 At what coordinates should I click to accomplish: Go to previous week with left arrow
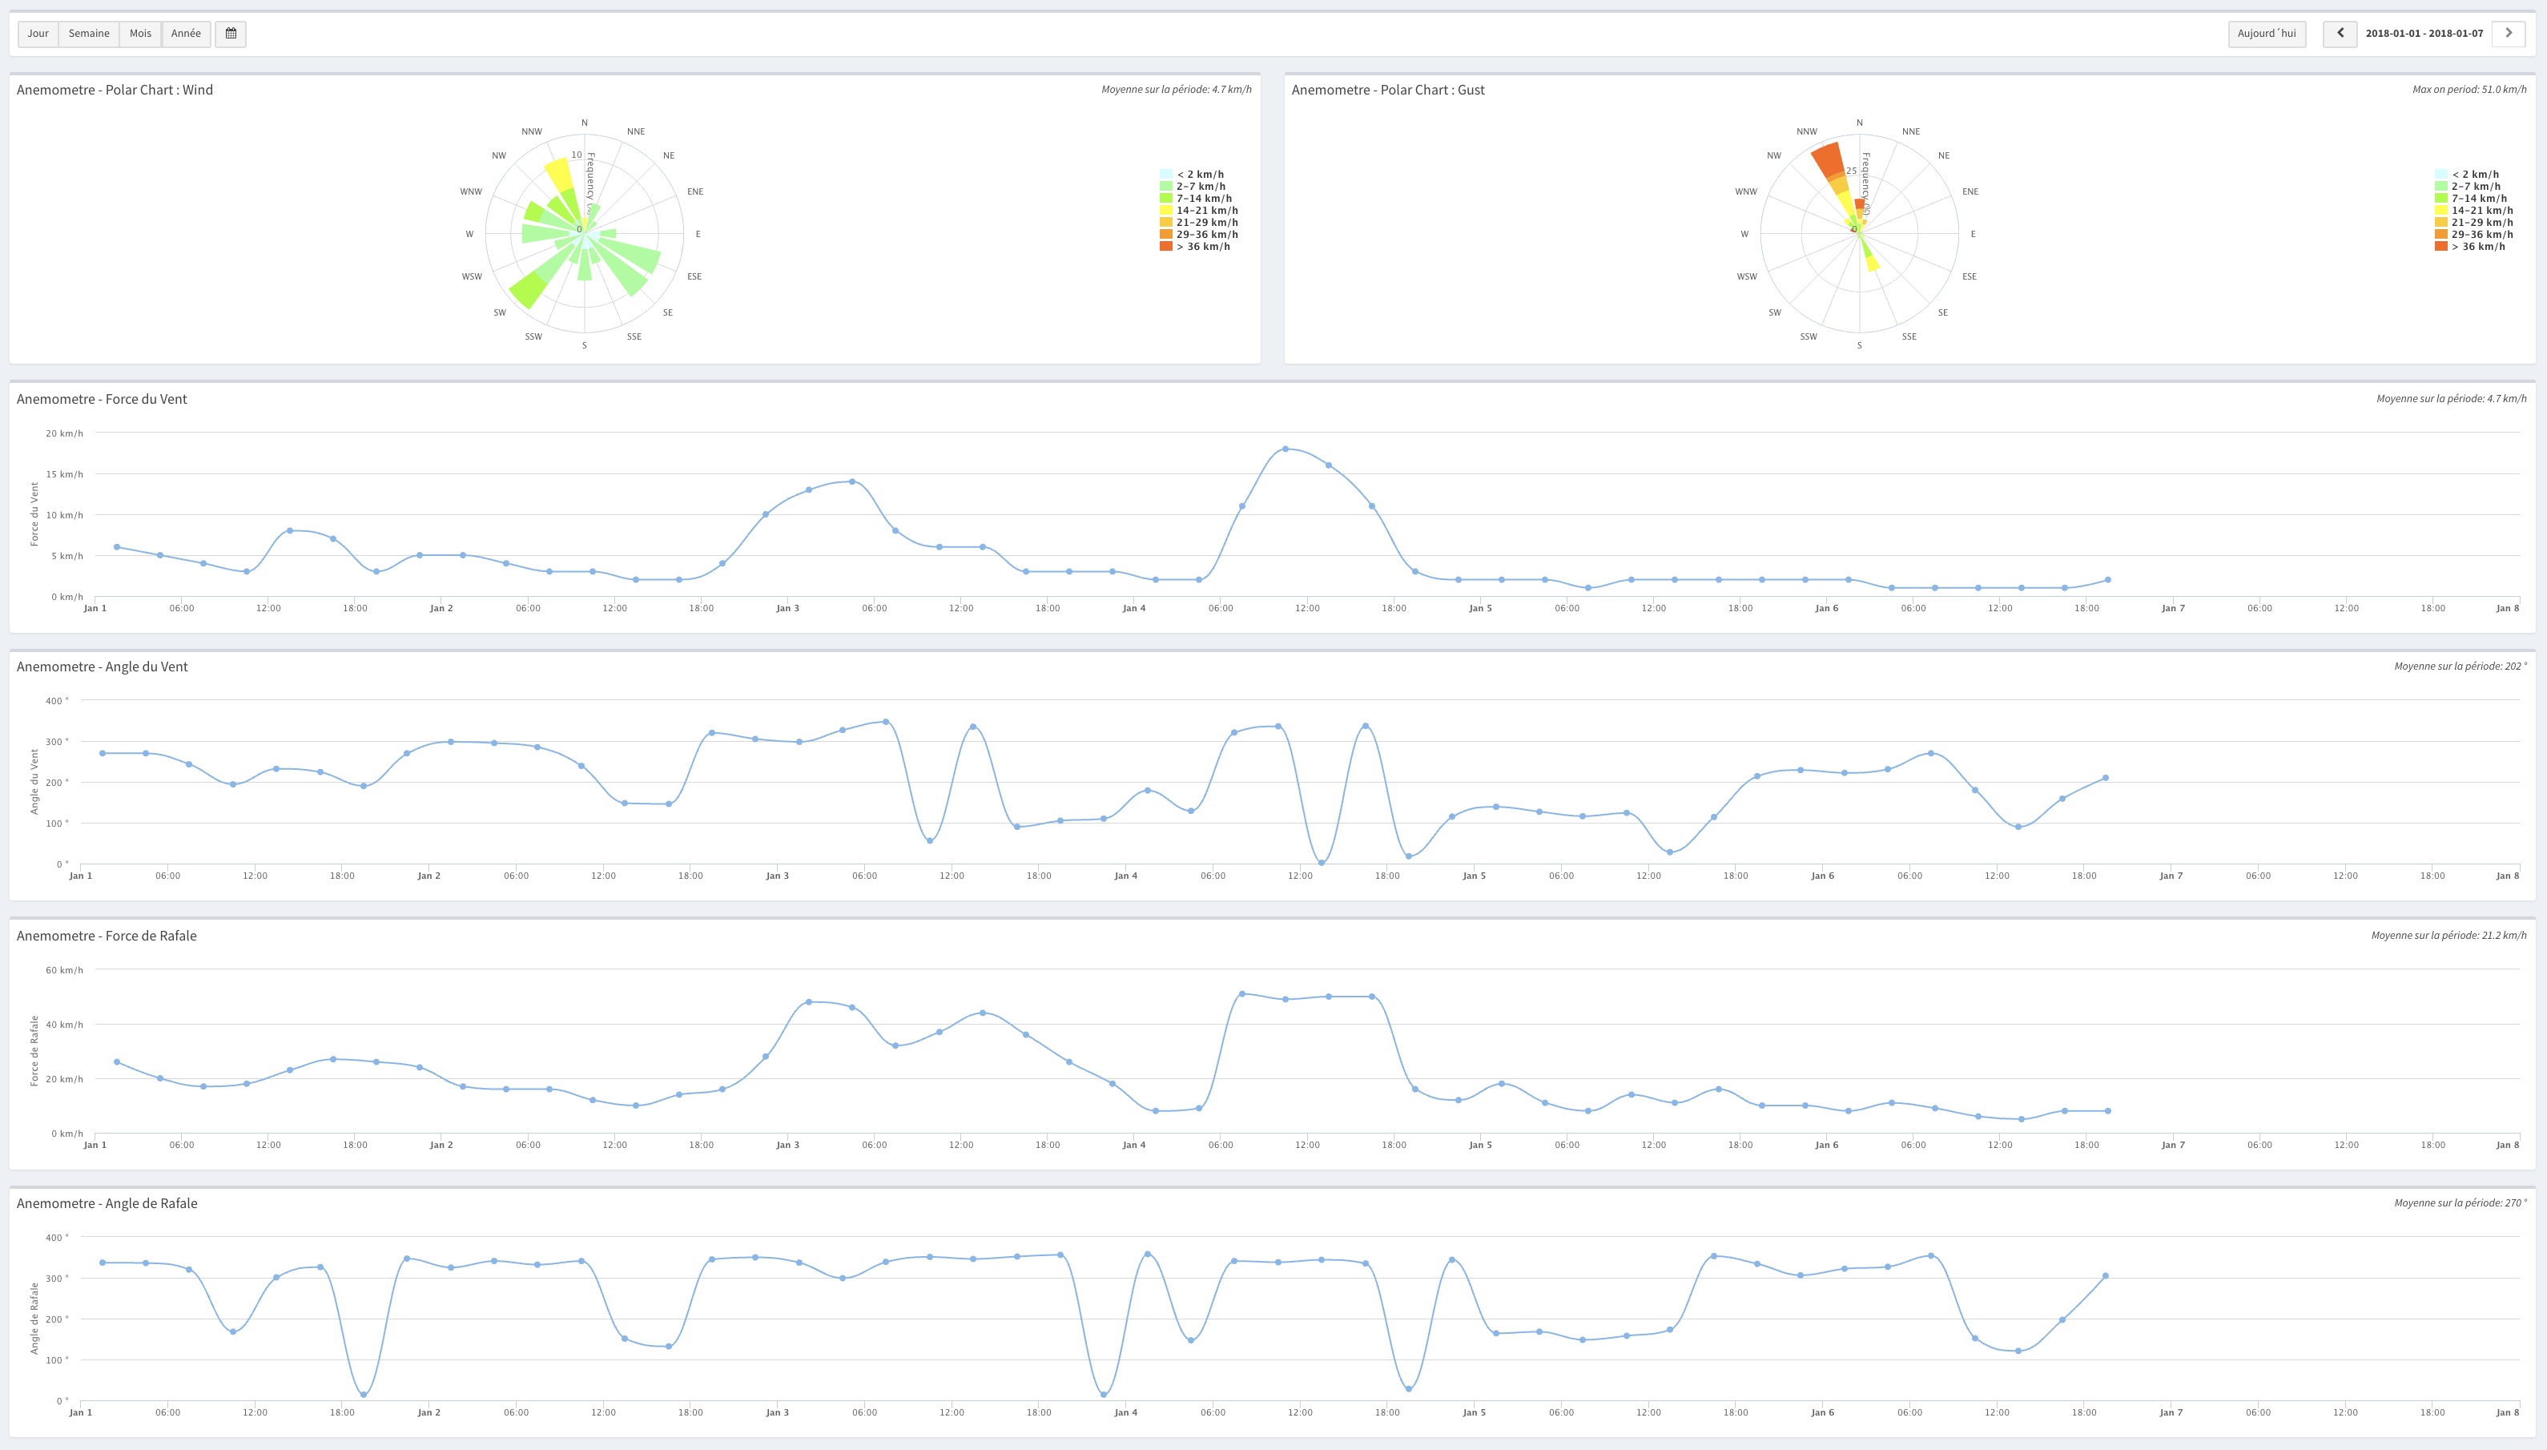(2339, 34)
